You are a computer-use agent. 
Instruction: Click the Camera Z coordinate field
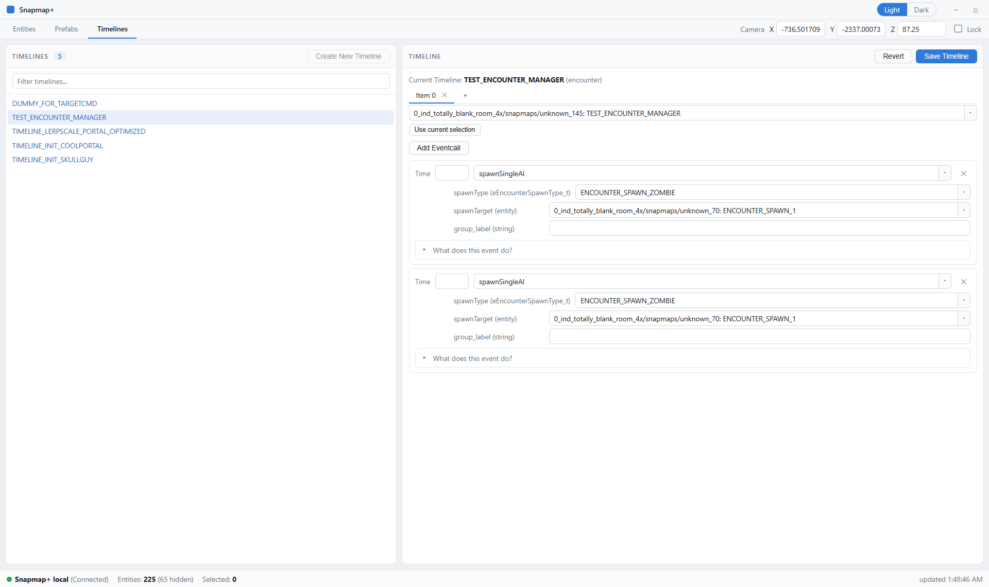coord(922,29)
